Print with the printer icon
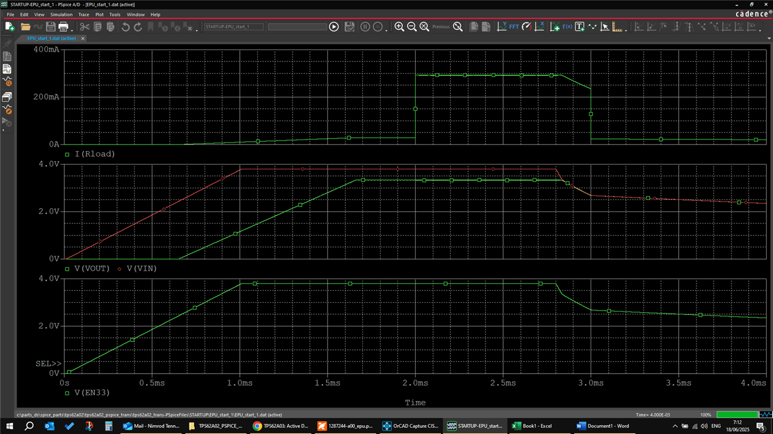 click(x=63, y=27)
